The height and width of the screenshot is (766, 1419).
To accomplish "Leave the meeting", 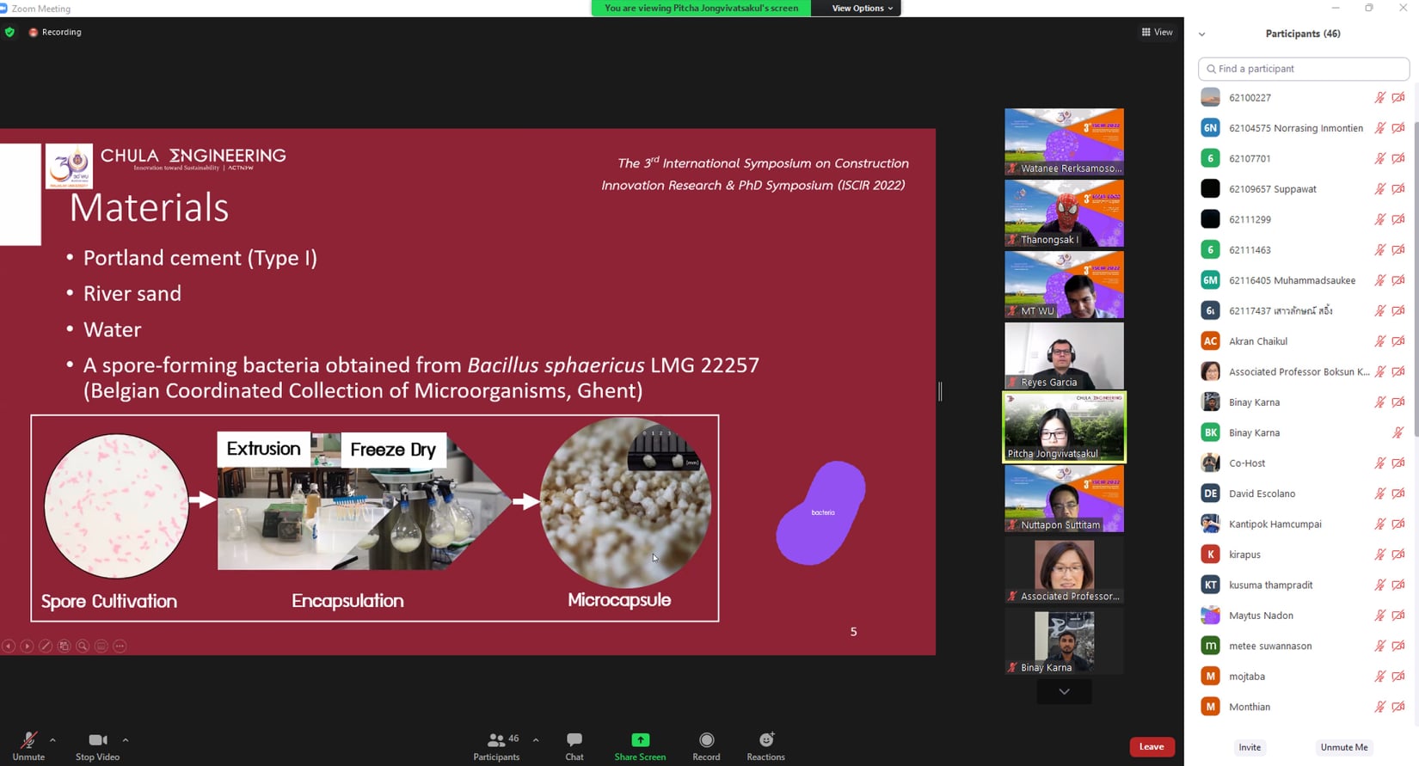I will click(1152, 746).
